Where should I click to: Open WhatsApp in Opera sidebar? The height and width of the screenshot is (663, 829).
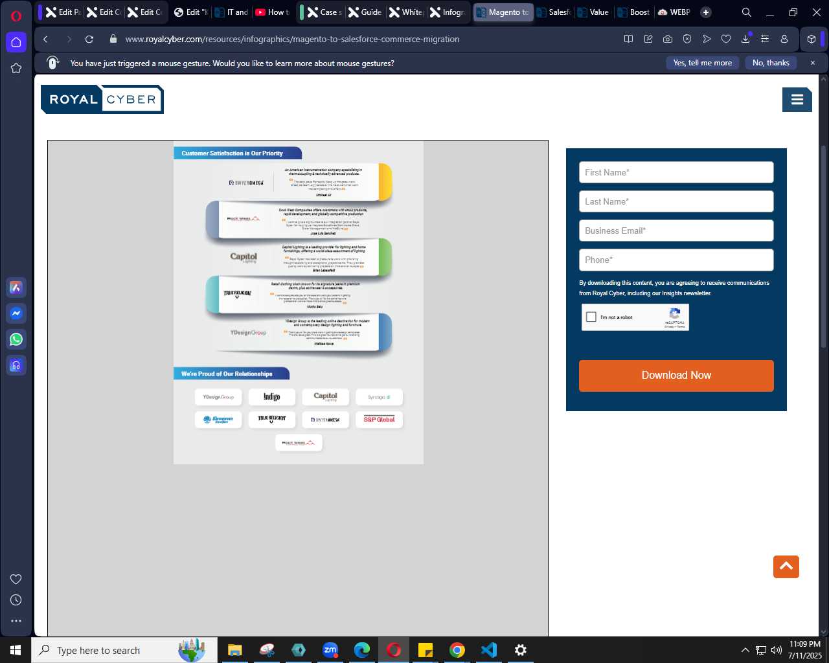(16, 339)
